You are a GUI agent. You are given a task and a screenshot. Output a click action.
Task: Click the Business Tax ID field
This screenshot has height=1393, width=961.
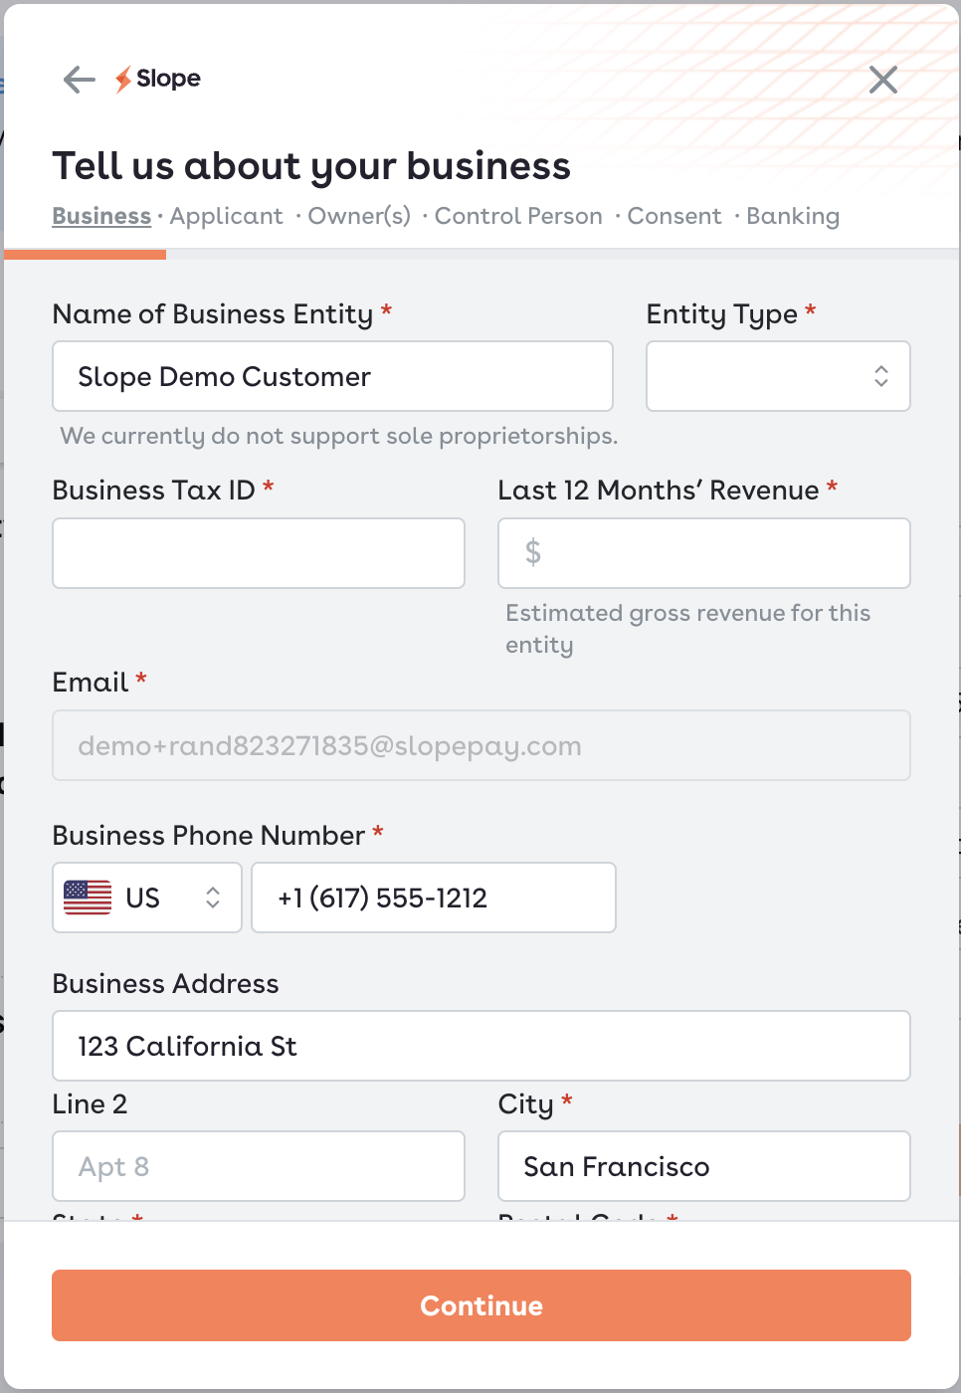pos(259,553)
